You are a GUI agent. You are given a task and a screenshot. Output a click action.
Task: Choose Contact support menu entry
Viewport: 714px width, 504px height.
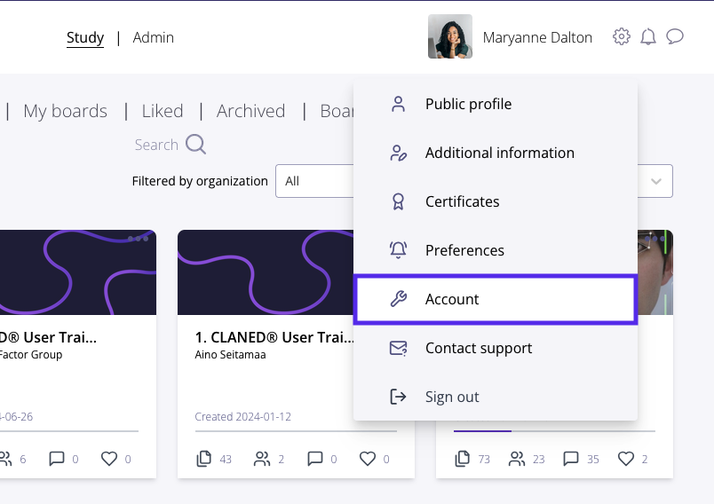(x=496, y=348)
